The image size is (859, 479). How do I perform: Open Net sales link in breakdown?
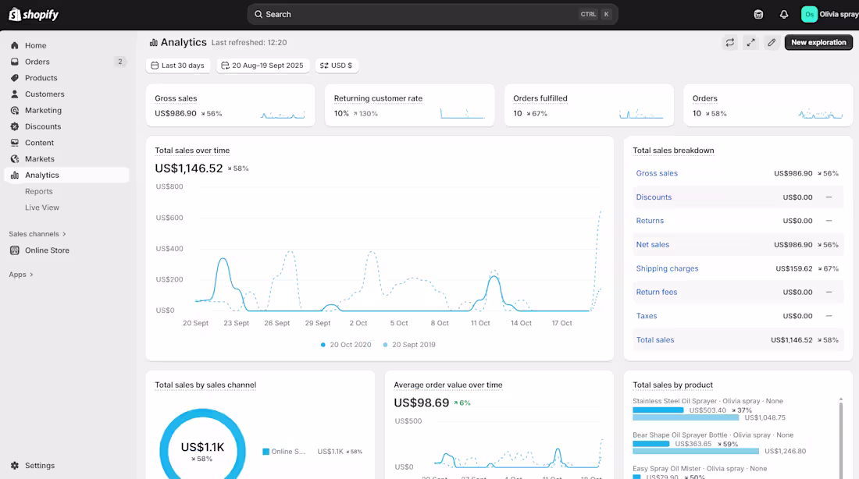tap(653, 245)
